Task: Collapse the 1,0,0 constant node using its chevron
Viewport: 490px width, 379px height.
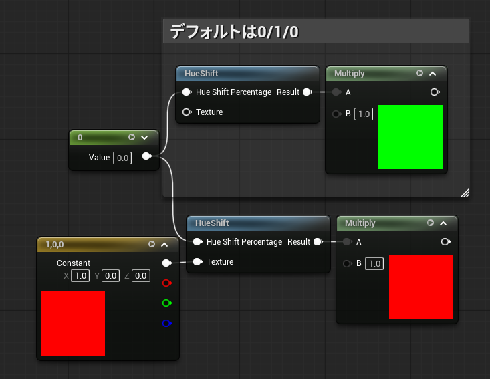Action: tap(165, 245)
